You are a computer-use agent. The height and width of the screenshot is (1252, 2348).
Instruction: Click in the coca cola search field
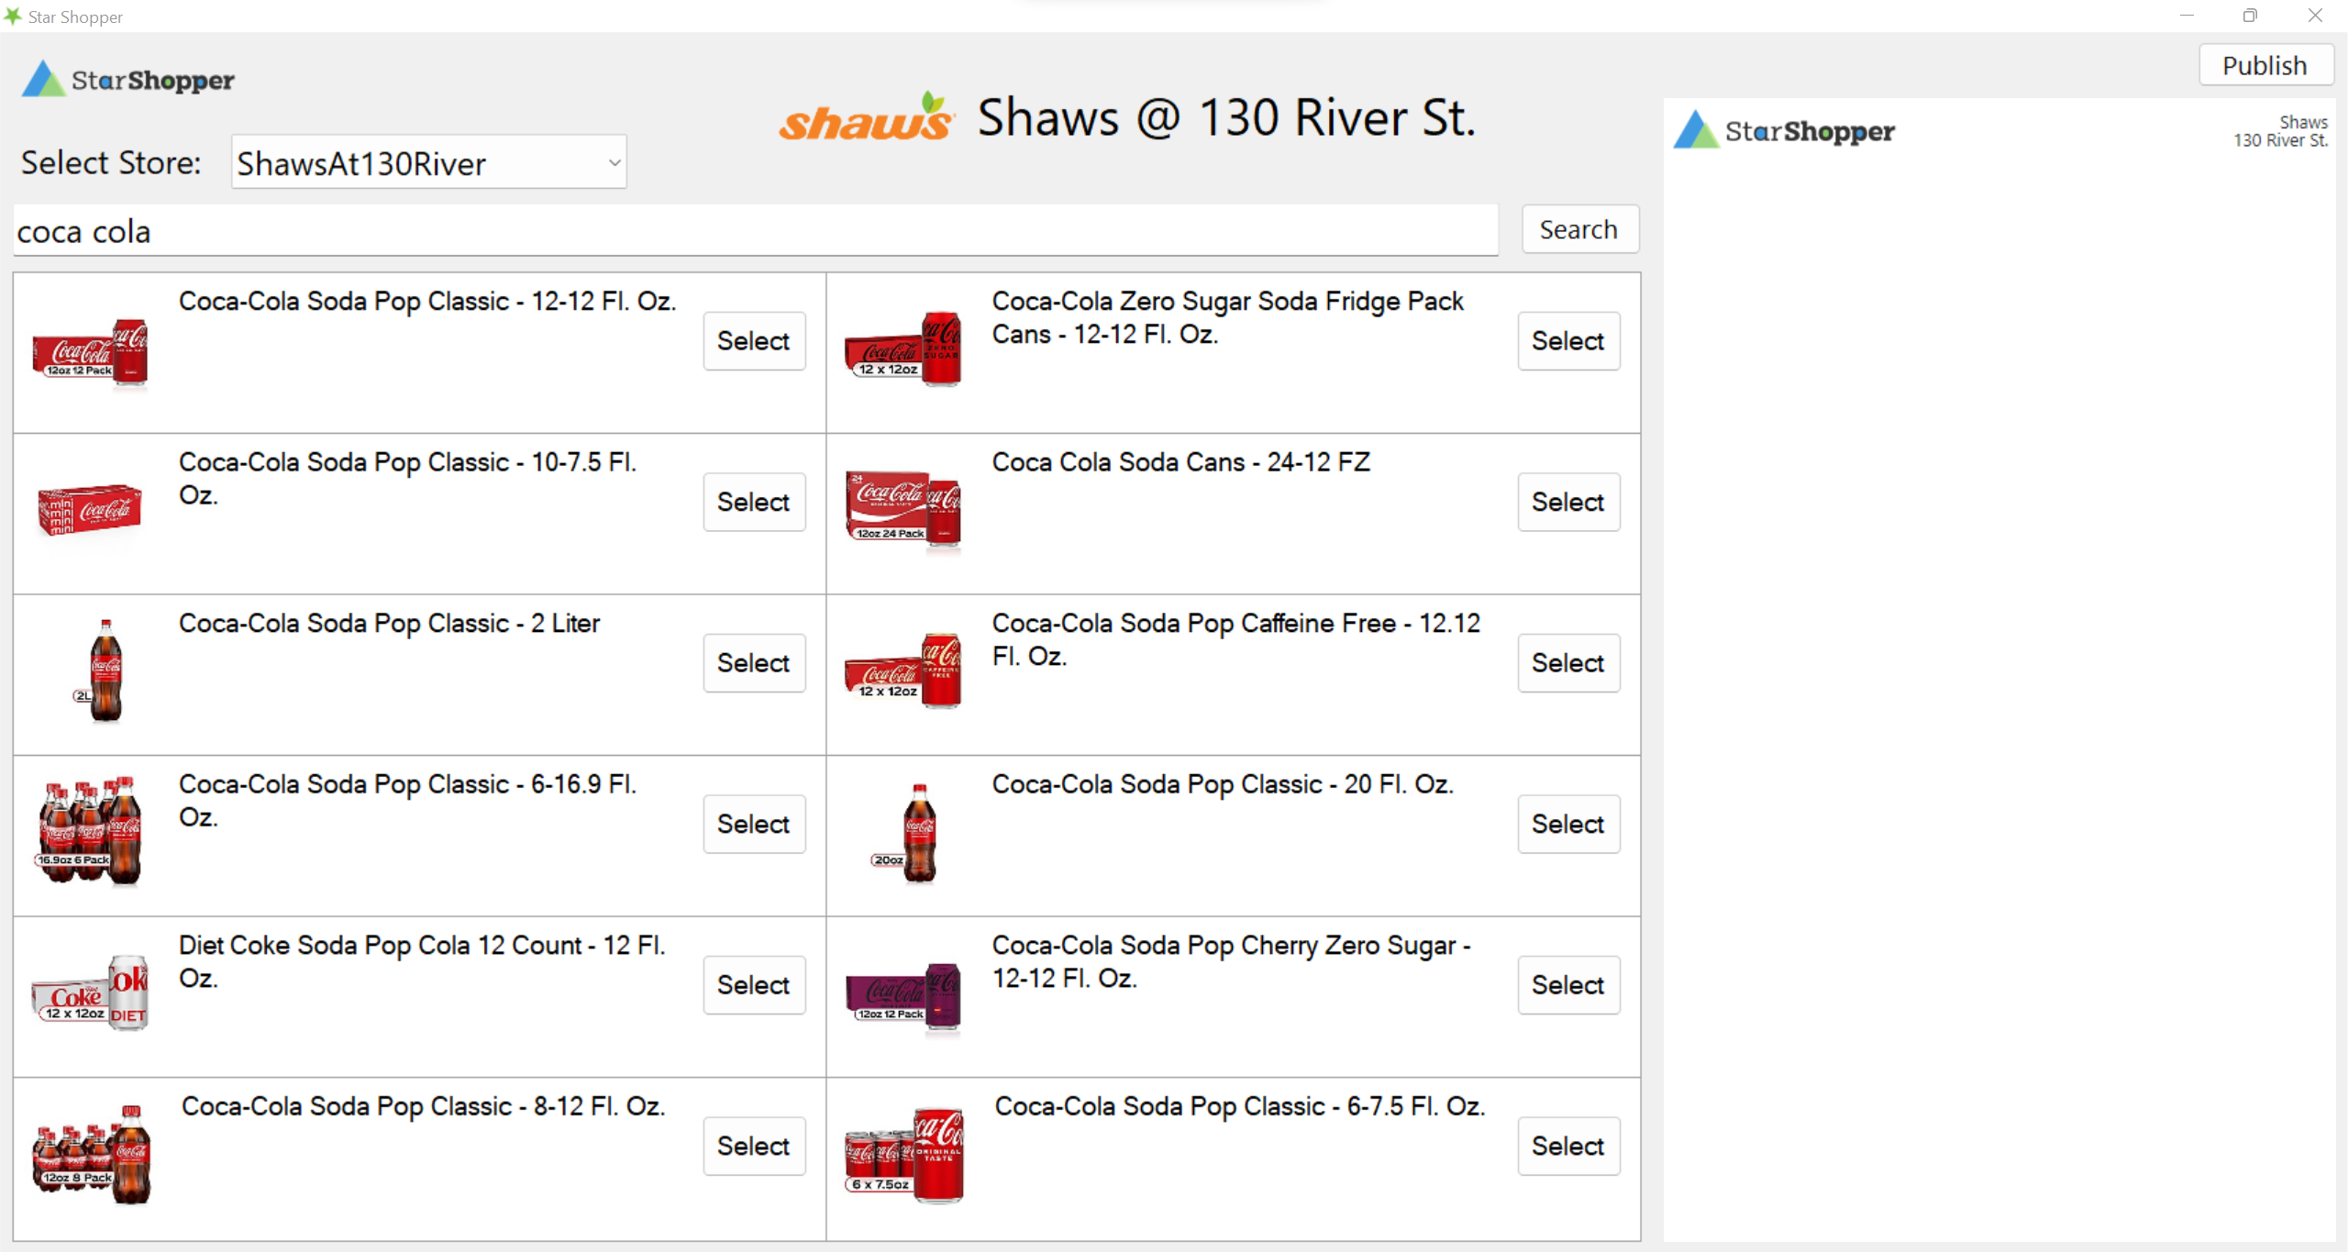click(752, 231)
